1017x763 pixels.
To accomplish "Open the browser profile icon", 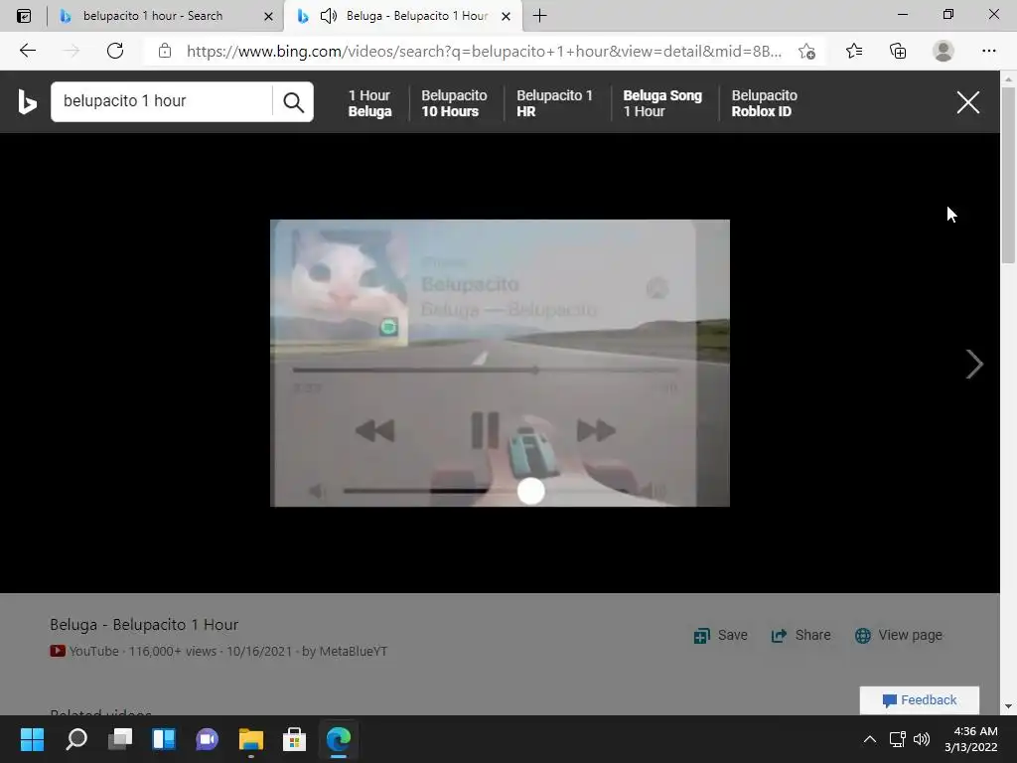I will pyautogui.click(x=944, y=51).
